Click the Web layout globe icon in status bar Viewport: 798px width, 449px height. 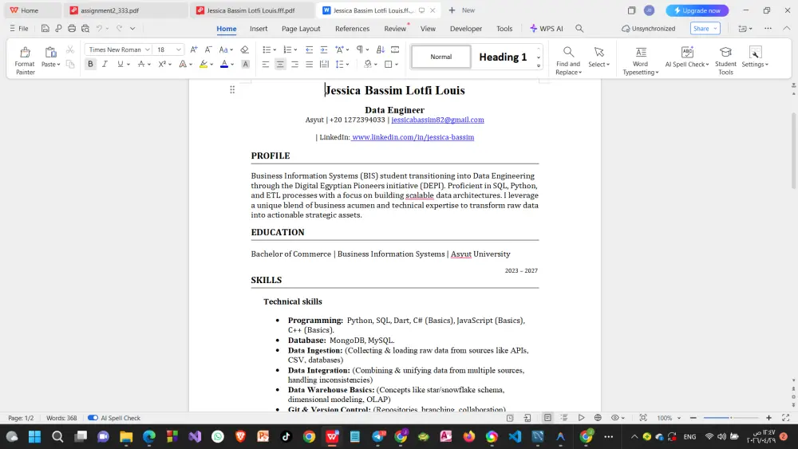click(598, 417)
